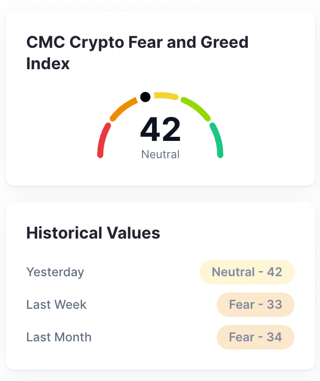Click the Neutral - 42 badge
This screenshot has width=320, height=381.
pyautogui.click(x=247, y=272)
